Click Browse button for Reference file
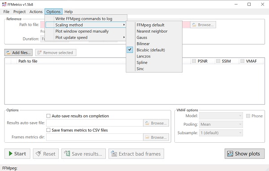This screenshot has height=171, width=269. pos(203,25)
